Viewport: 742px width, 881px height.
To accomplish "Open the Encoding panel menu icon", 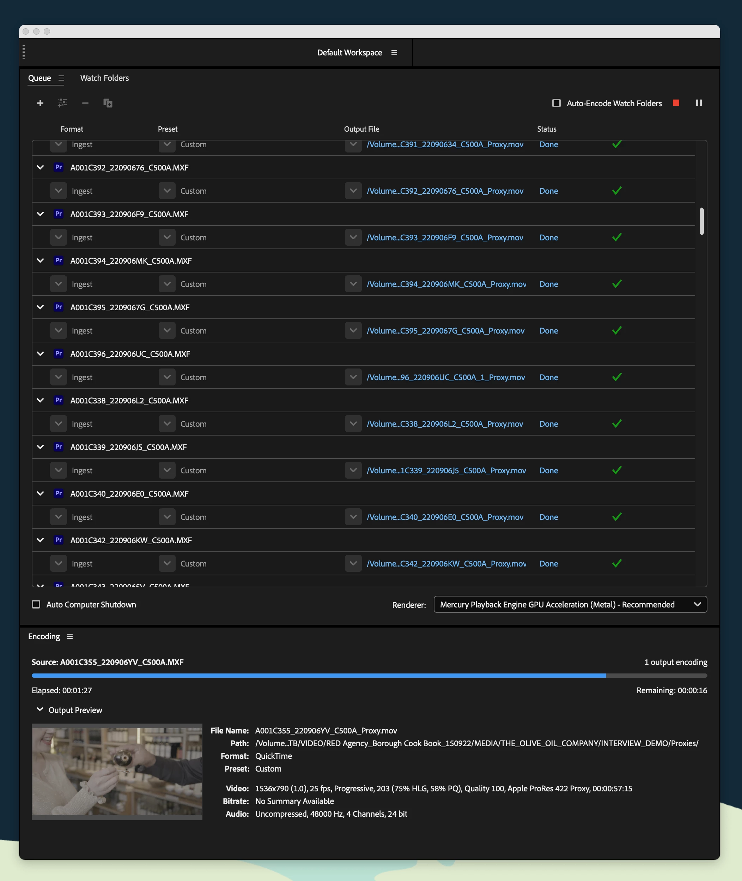I will tap(70, 636).
